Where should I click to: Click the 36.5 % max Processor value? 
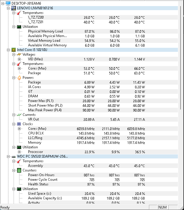coord(140,152)
